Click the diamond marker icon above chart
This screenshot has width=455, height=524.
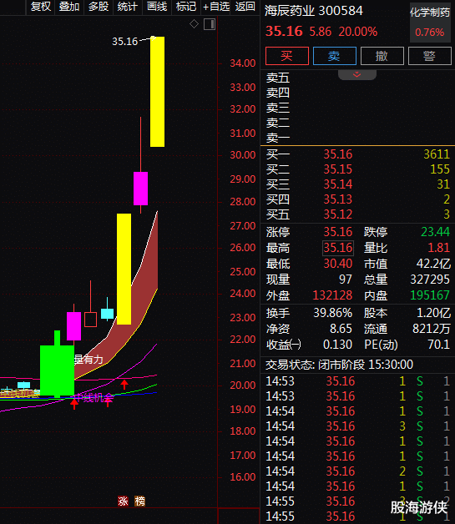[194, 24]
